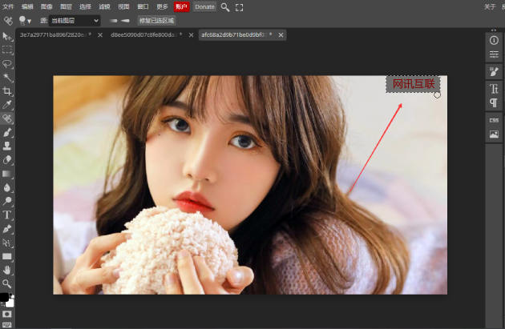
Task: Click the black foreground color swatch
Action: click(4, 298)
